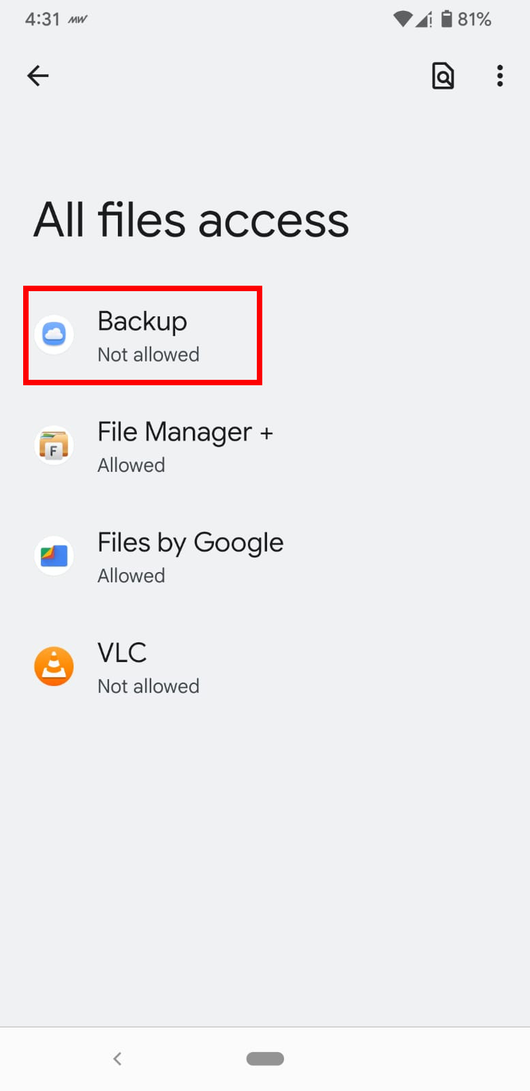Viewport: 530px width, 1091px height.
Task: Open the search settings icon
Action: (443, 76)
